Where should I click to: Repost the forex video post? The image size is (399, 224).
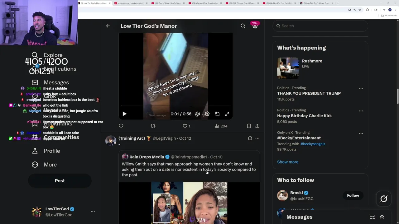153,126
